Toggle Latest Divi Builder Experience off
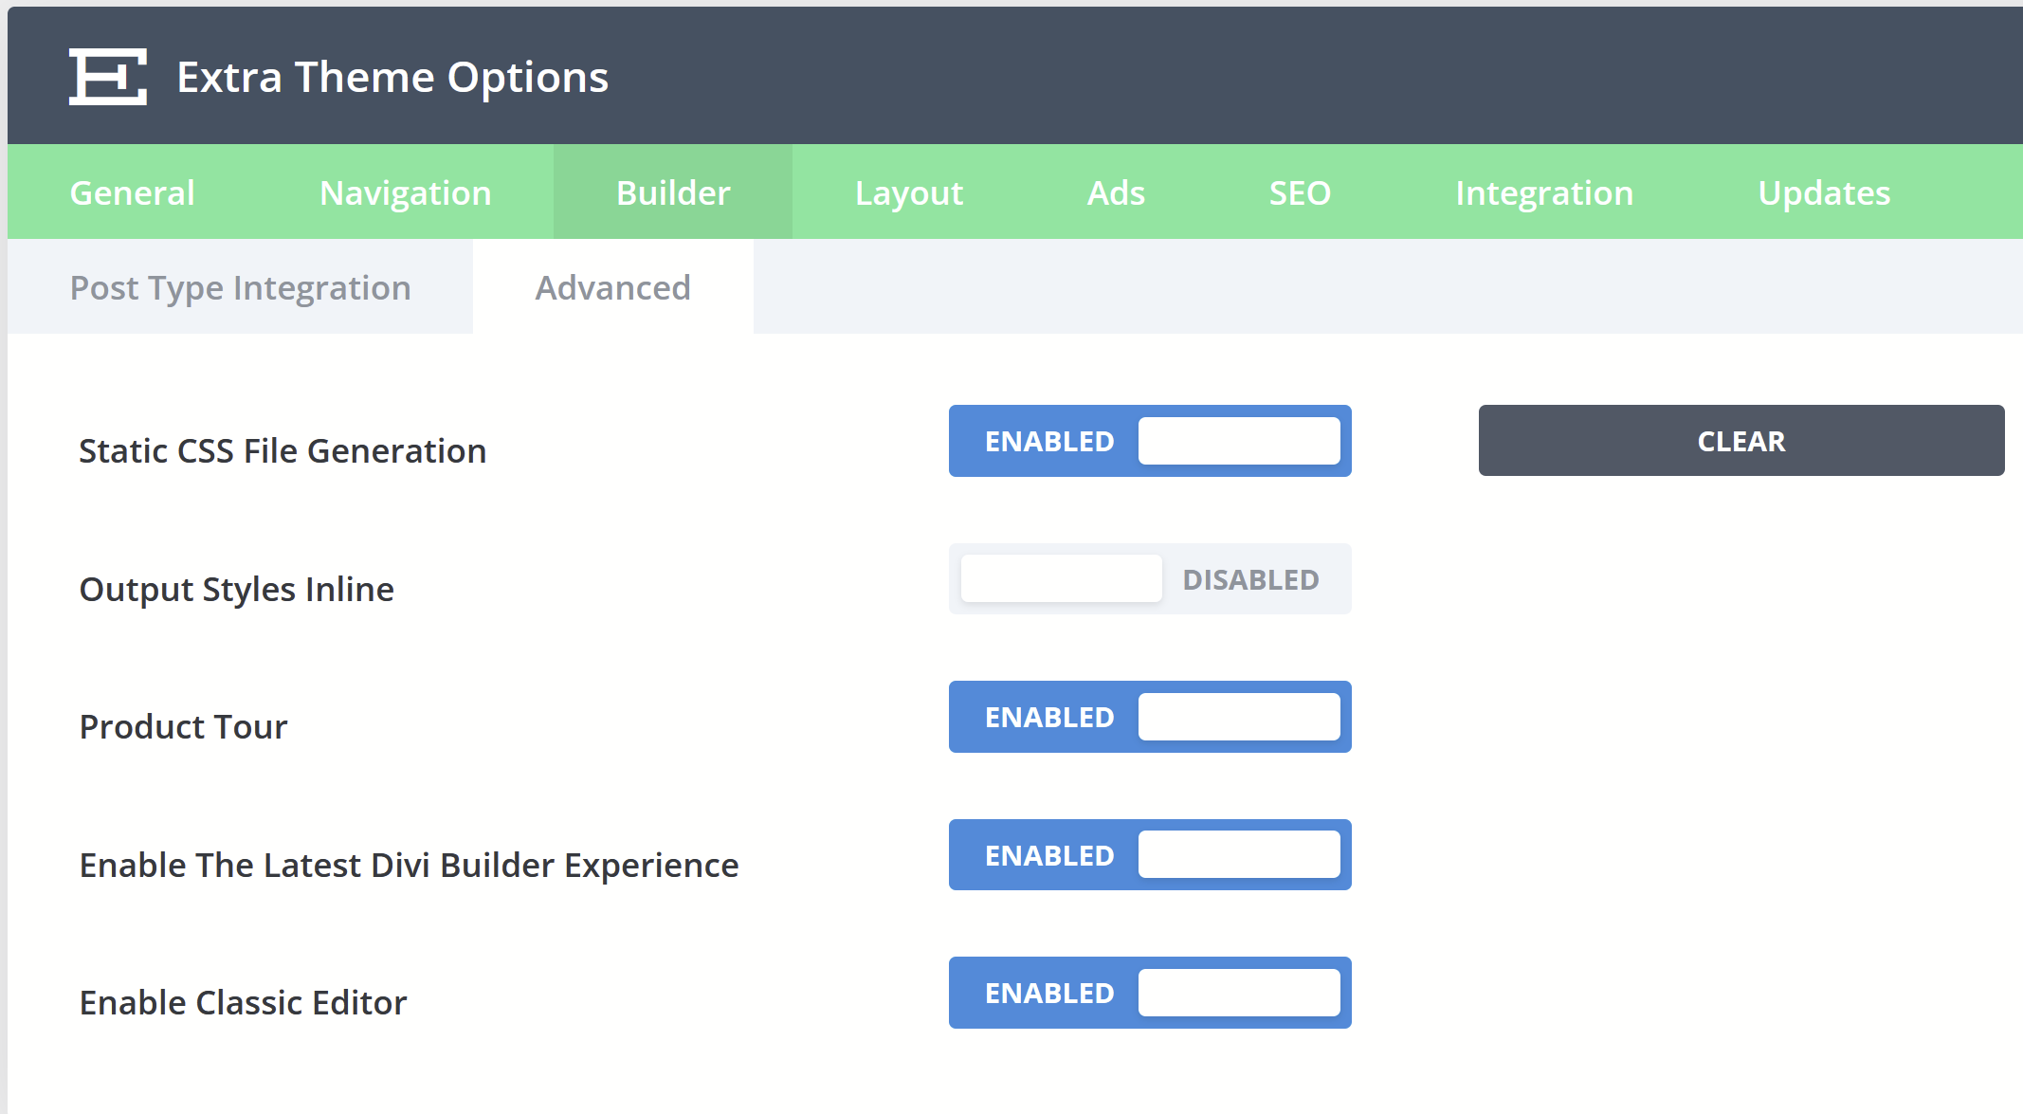The width and height of the screenshot is (2023, 1114). click(1150, 855)
